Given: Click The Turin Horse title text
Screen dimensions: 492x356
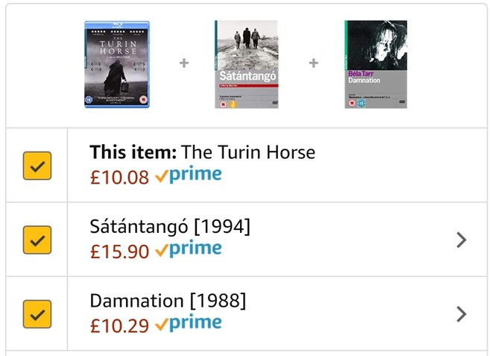Looking at the screenshot, I should point(248,153).
